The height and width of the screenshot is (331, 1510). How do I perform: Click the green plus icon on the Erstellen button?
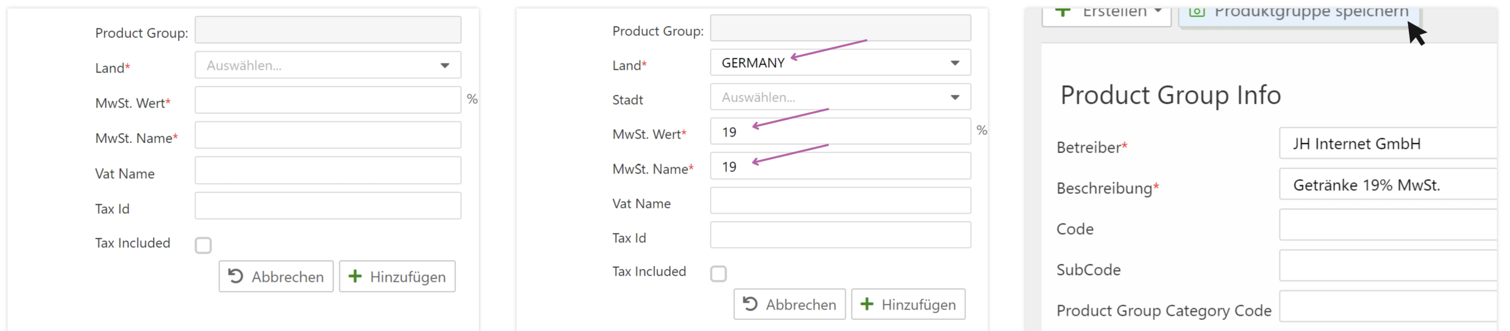tap(1062, 12)
